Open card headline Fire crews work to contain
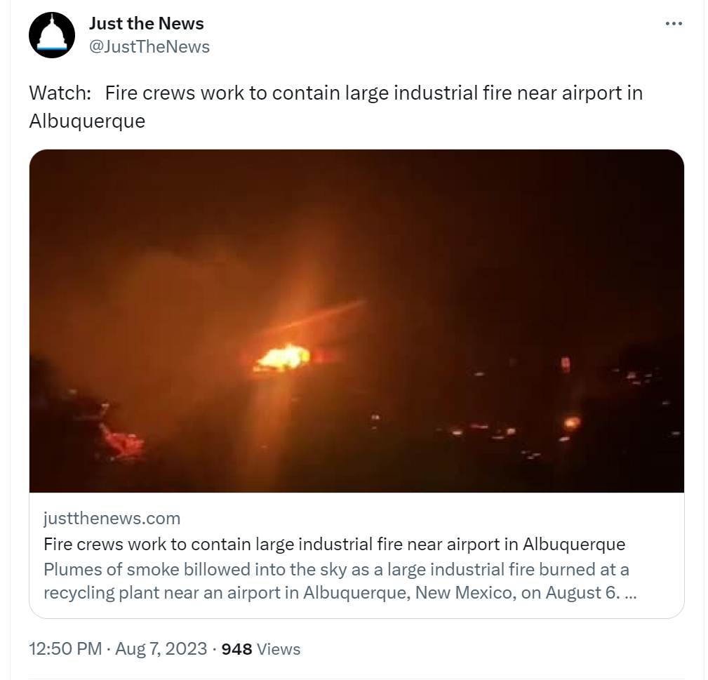The height and width of the screenshot is (680, 708). pos(335,545)
